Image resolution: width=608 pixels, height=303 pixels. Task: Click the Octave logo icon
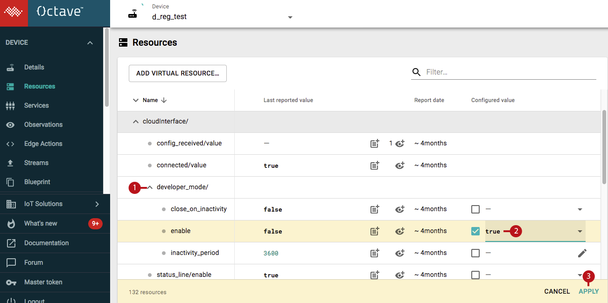(14, 13)
